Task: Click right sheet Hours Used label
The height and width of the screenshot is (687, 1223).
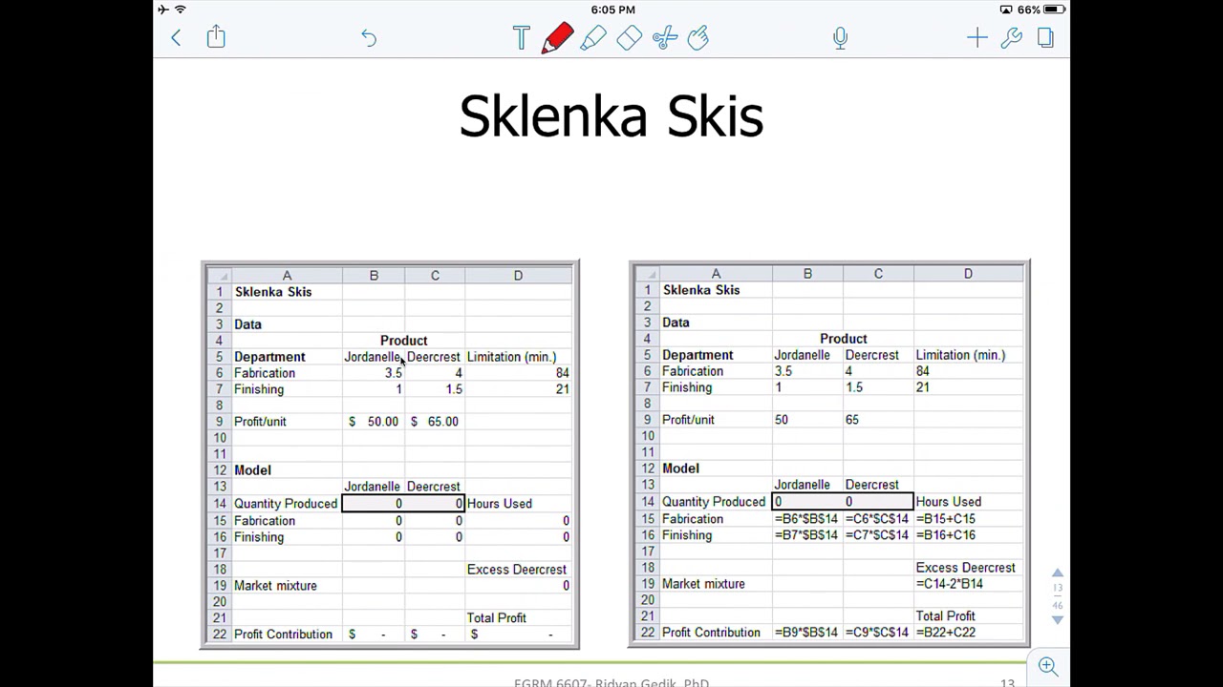Action: [x=948, y=502]
